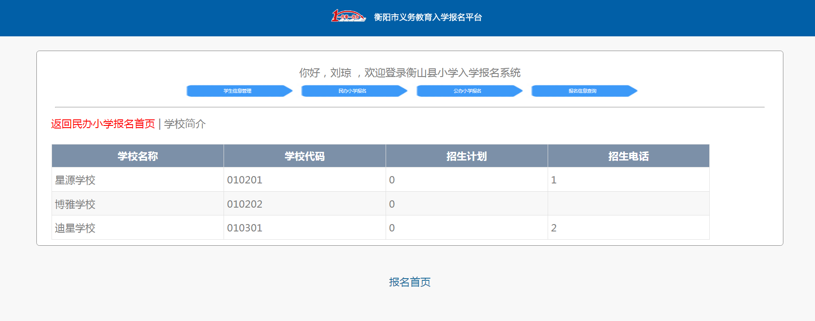
Task: Click the 学校名称 column header
Action: pos(138,156)
